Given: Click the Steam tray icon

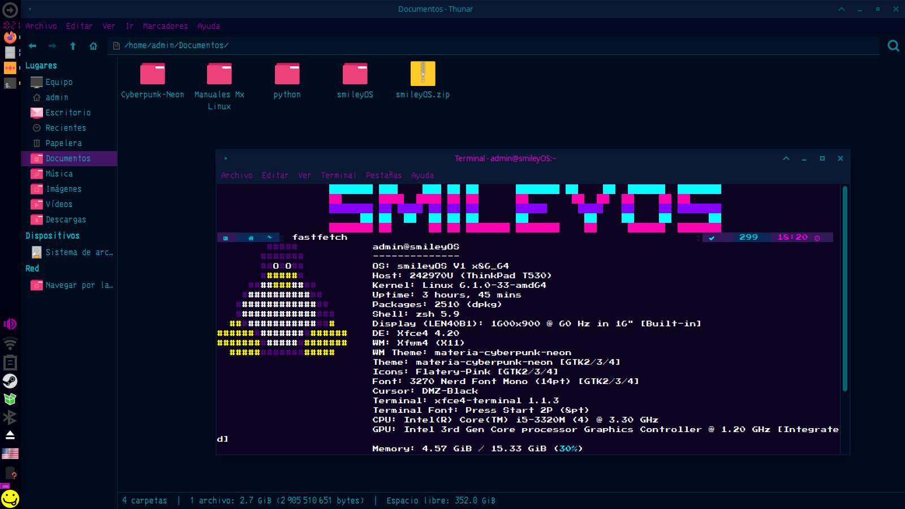Looking at the screenshot, I should 10,381.
